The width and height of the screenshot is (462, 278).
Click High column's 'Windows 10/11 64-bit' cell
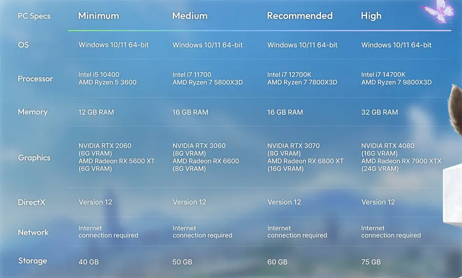[x=396, y=45]
